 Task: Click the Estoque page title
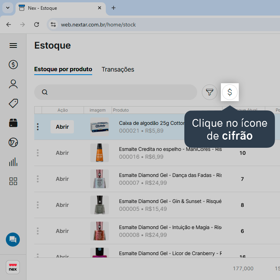tap(52, 45)
